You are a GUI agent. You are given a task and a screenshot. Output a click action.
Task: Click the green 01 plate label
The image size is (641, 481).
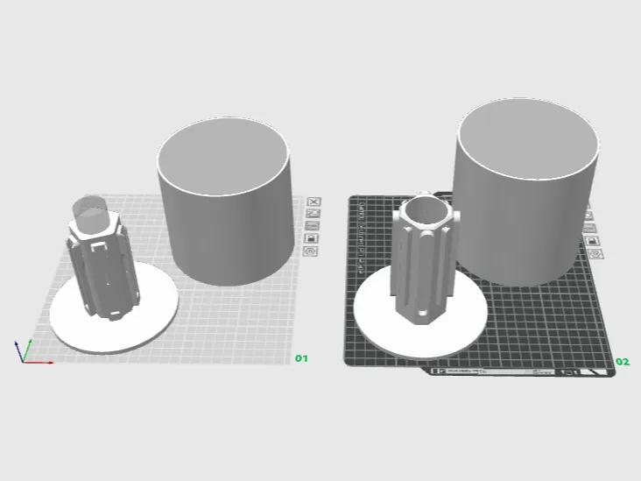[x=302, y=358]
